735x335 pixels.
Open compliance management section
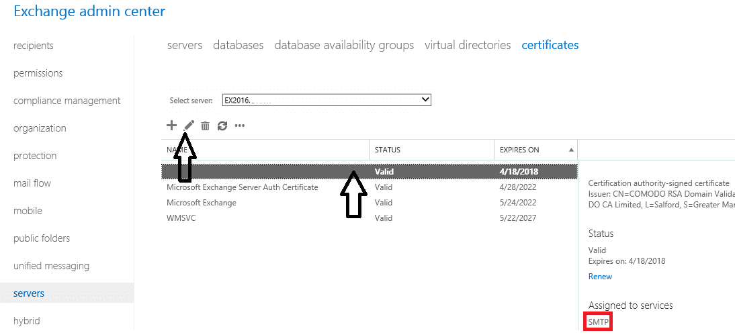[x=67, y=101]
